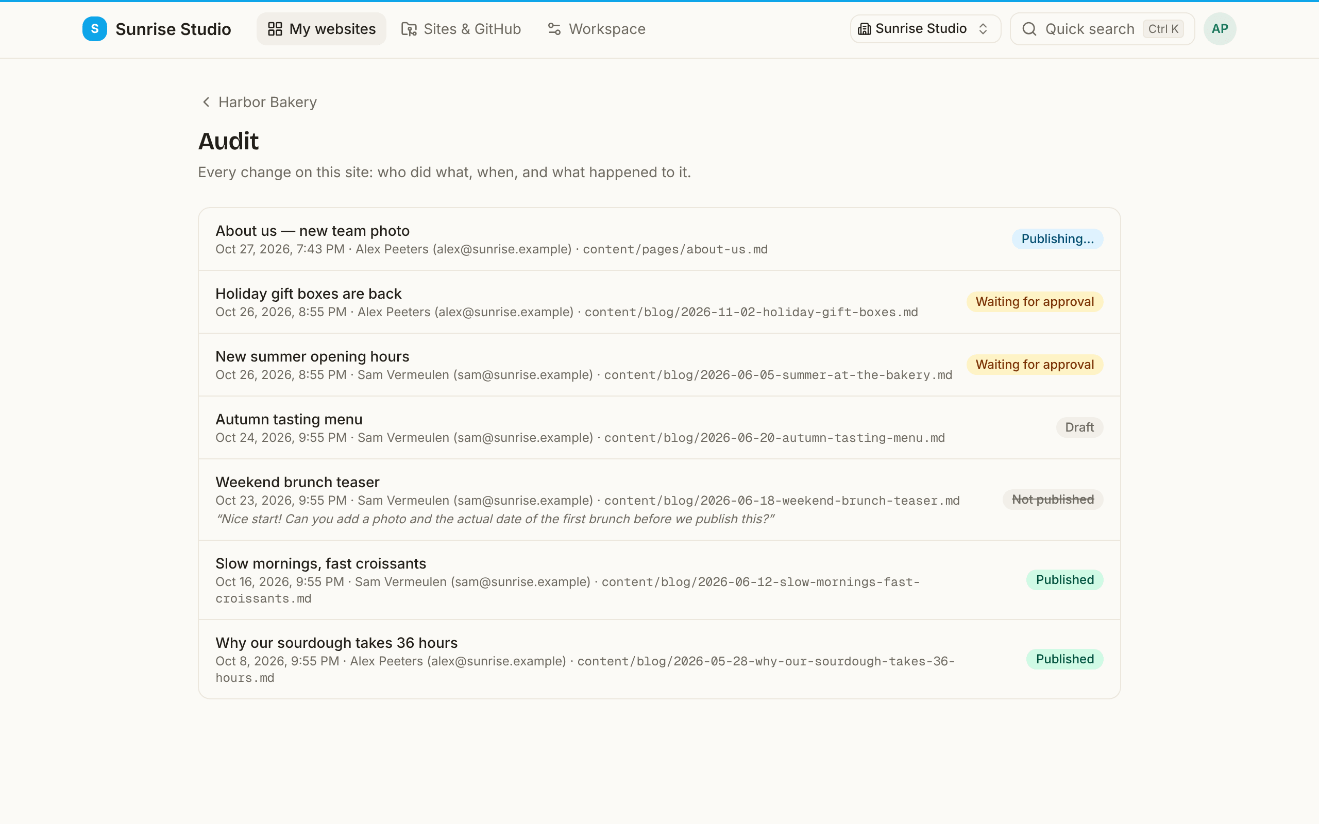The width and height of the screenshot is (1319, 824).
Task: Click Published badge for Why our sourdough takes 36 hours
Action: [1064, 659]
